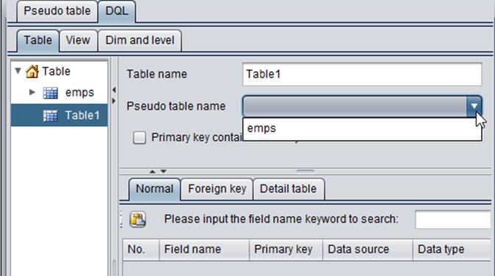Viewport: 495px width, 276px height.
Task: Open the Pseudo table name dropdown arrow
Action: pyautogui.click(x=474, y=106)
